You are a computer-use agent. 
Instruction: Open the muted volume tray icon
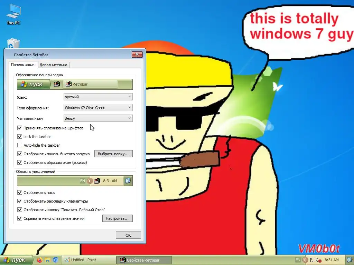coord(318,260)
